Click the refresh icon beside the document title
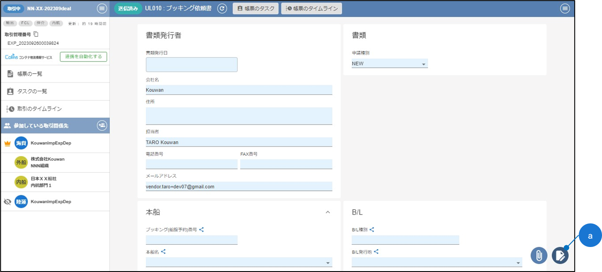The image size is (602, 272). pyautogui.click(x=222, y=8)
